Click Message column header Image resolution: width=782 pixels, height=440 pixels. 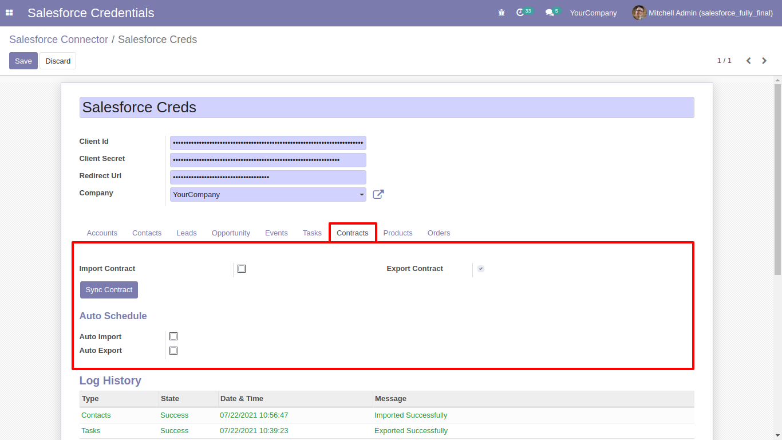point(534,399)
